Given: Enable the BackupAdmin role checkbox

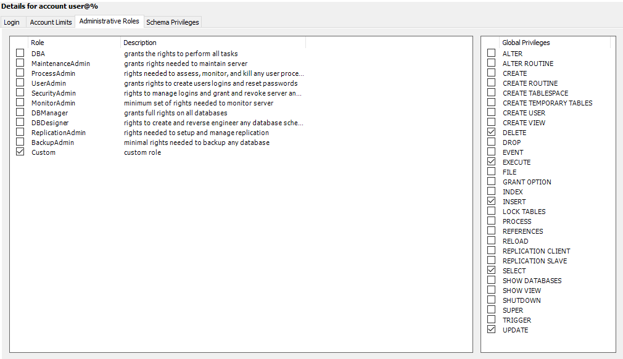Looking at the screenshot, I should click(x=20, y=142).
